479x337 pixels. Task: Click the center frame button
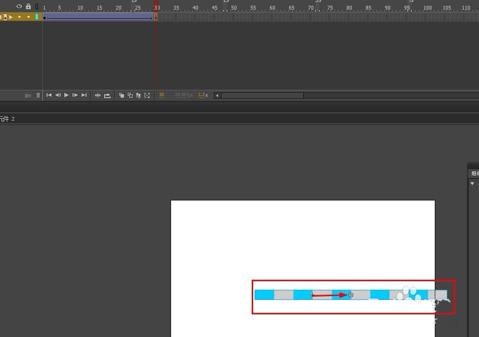pos(98,95)
